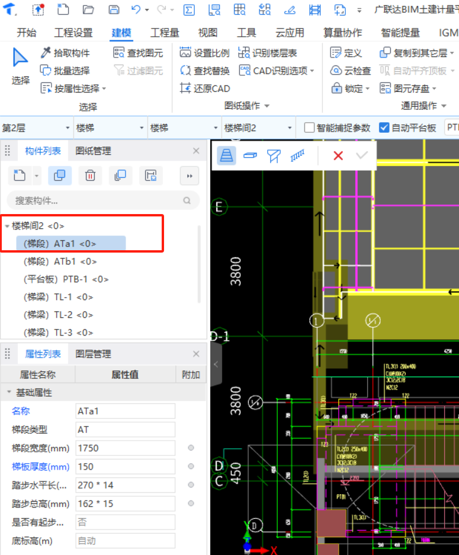Image resolution: width=459 pixels, height=555 pixels.
Task: Select (平台板) PTB-1 in component tree
Action: click(66, 279)
